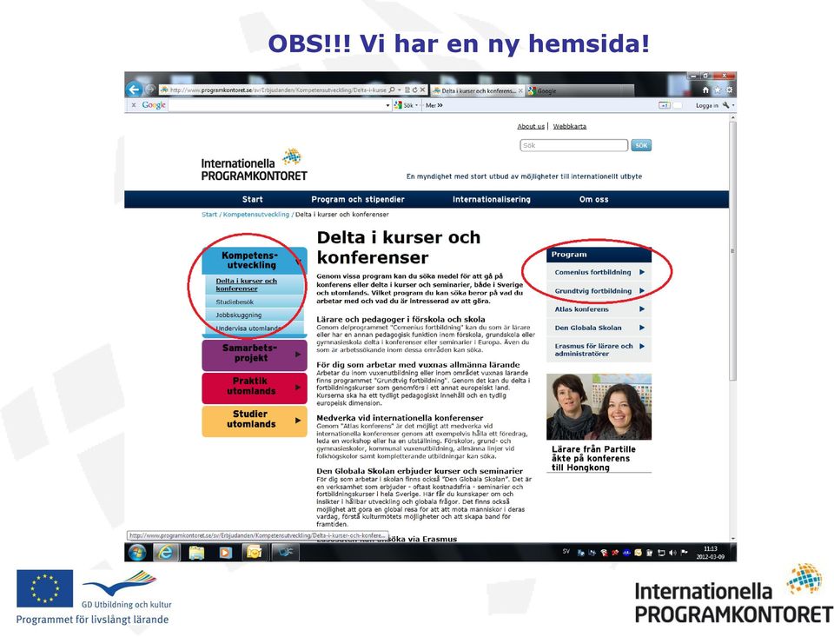Click the Internationella Programkontoret site logo

pos(254,165)
